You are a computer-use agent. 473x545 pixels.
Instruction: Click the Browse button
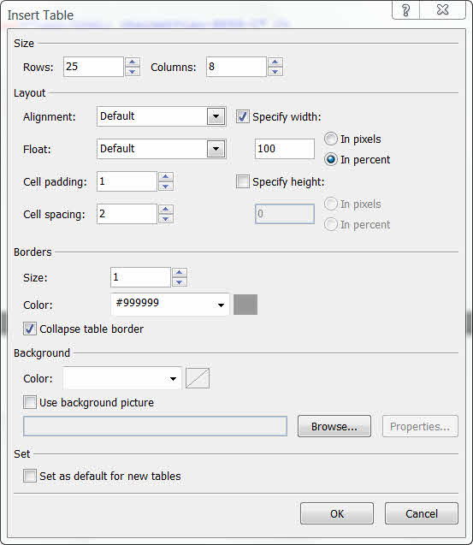[x=334, y=426]
